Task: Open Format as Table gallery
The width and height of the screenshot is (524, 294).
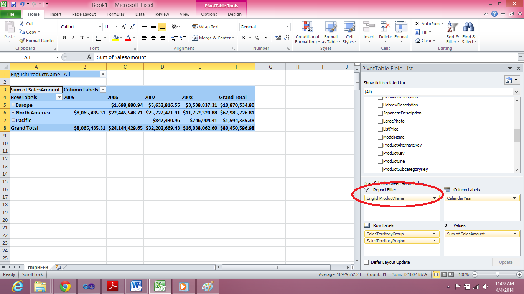Action: pos(331,33)
